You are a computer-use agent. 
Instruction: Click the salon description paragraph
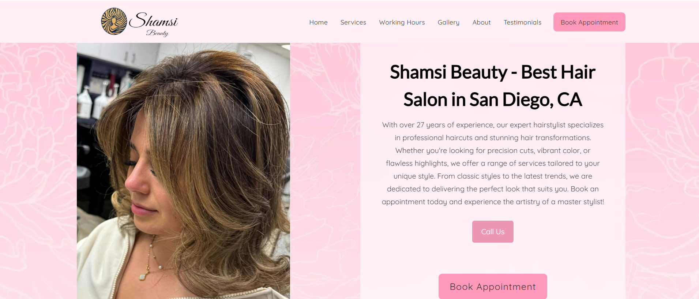click(493, 163)
